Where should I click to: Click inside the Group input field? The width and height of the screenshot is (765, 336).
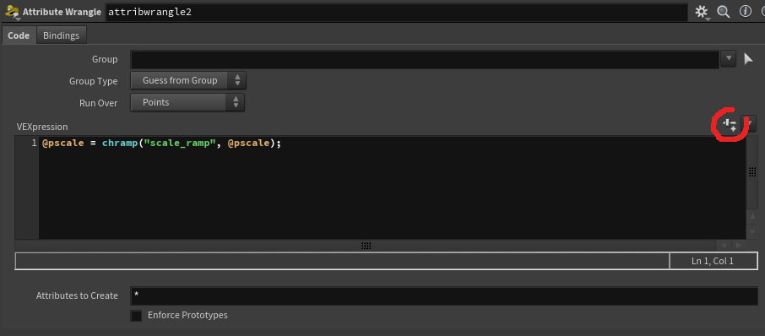(x=425, y=59)
